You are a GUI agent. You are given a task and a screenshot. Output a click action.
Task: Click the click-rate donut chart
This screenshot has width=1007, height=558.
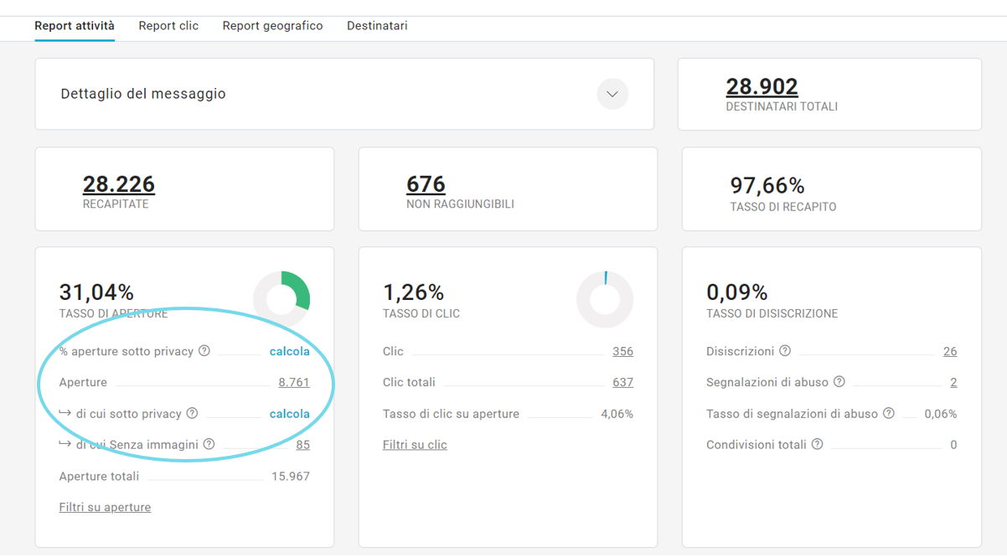pos(605,299)
